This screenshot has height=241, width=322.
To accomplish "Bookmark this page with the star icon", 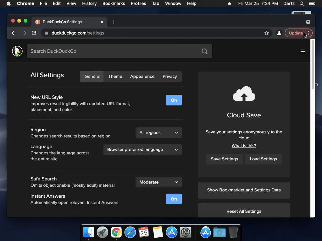I will coord(267,33).
